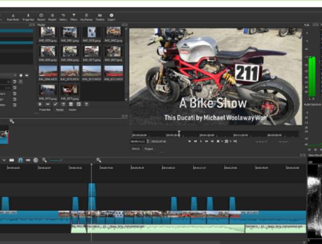This screenshot has height=244, width=322.
Task: Open the Properties panel from the top toolbar
Action: coord(28,17)
